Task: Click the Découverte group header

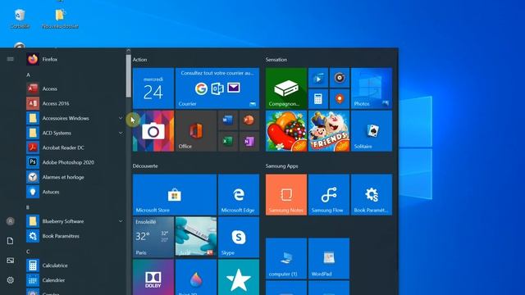Action: pyautogui.click(x=145, y=166)
